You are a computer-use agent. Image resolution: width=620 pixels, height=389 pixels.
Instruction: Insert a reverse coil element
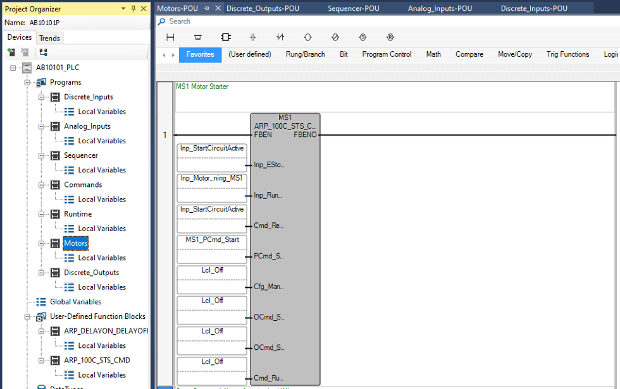pyautogui.click(x=335, y=37)
